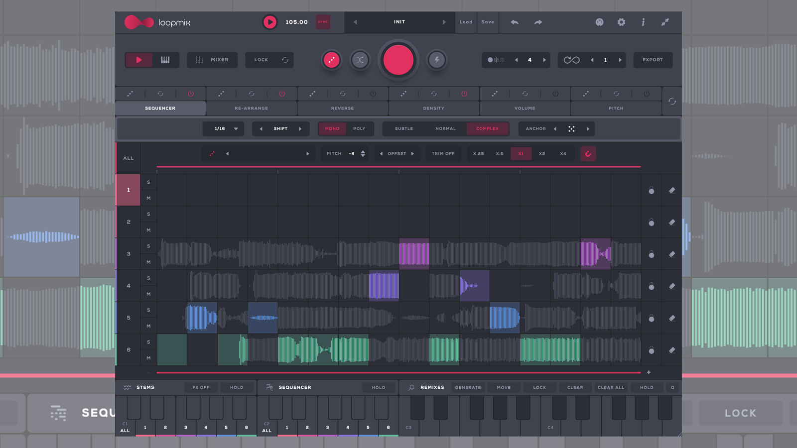
Task: Select track row 6
Action: (129, 350)
